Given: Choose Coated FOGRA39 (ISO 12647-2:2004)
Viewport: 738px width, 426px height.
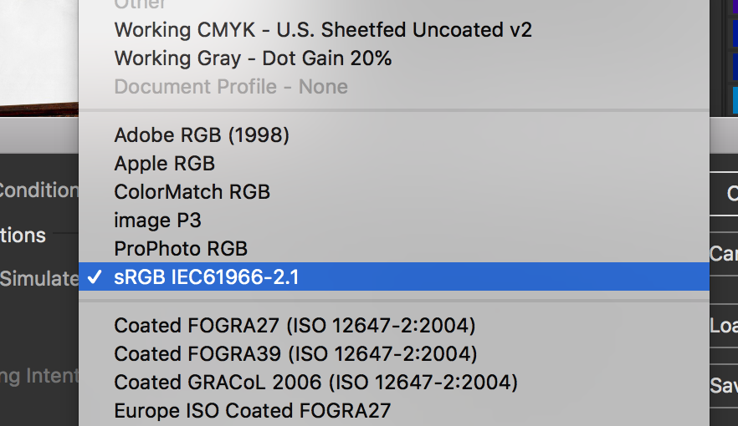Looking at the screenshot, I should click(295, 353).
